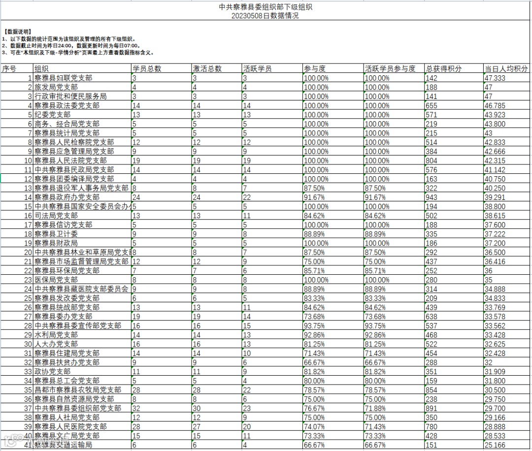The width and height of the screenshot is (532, 451).
Task: Select the 当日人均积分 header cell
Action: pyautogui.click(x=506, y=68)
